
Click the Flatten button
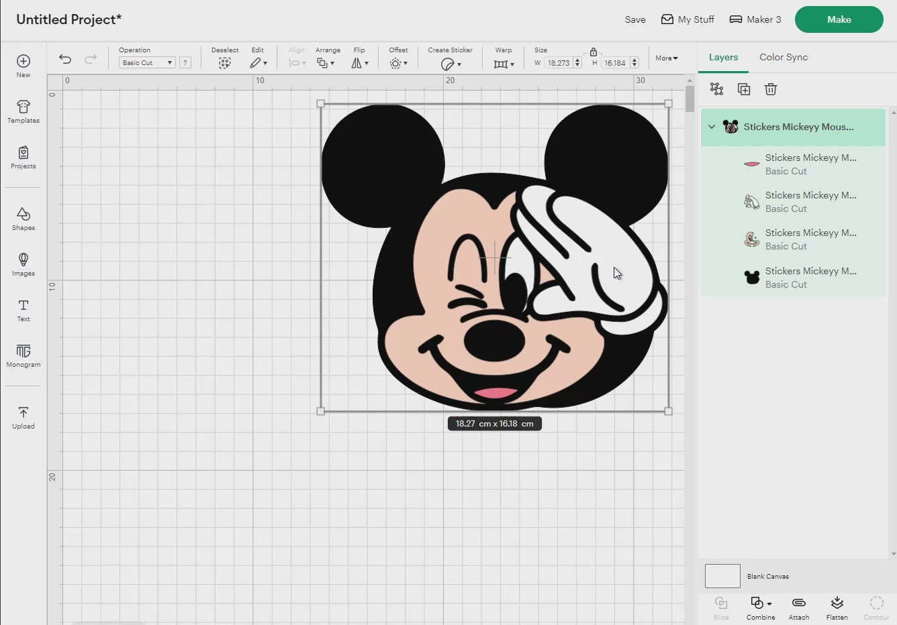point(837,608)
